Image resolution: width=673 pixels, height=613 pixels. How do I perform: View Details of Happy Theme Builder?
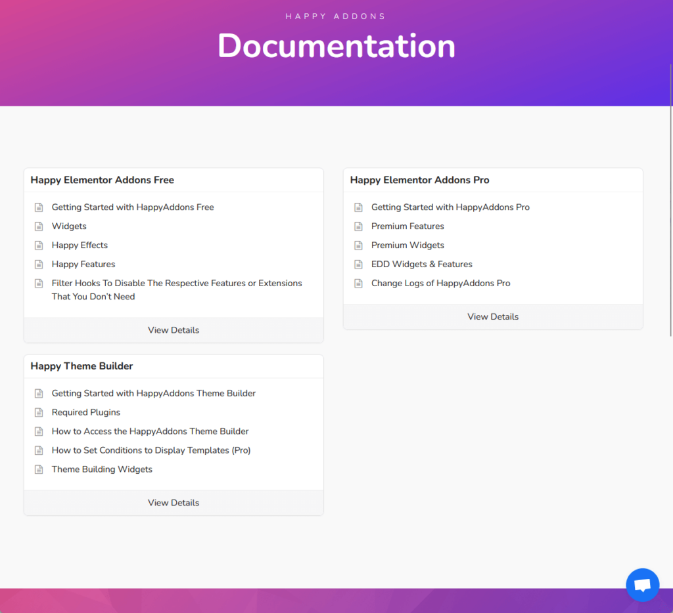click(174, 503)
